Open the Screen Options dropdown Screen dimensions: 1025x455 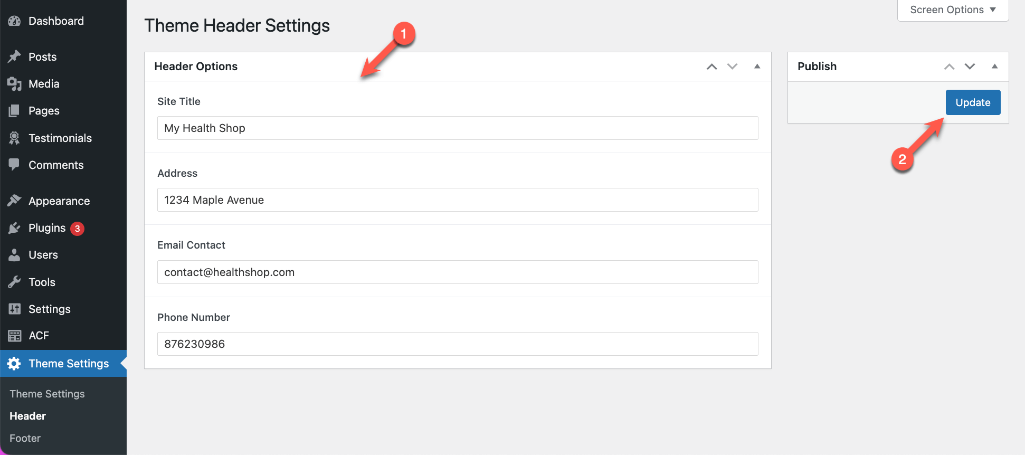[x=953, y=10]
